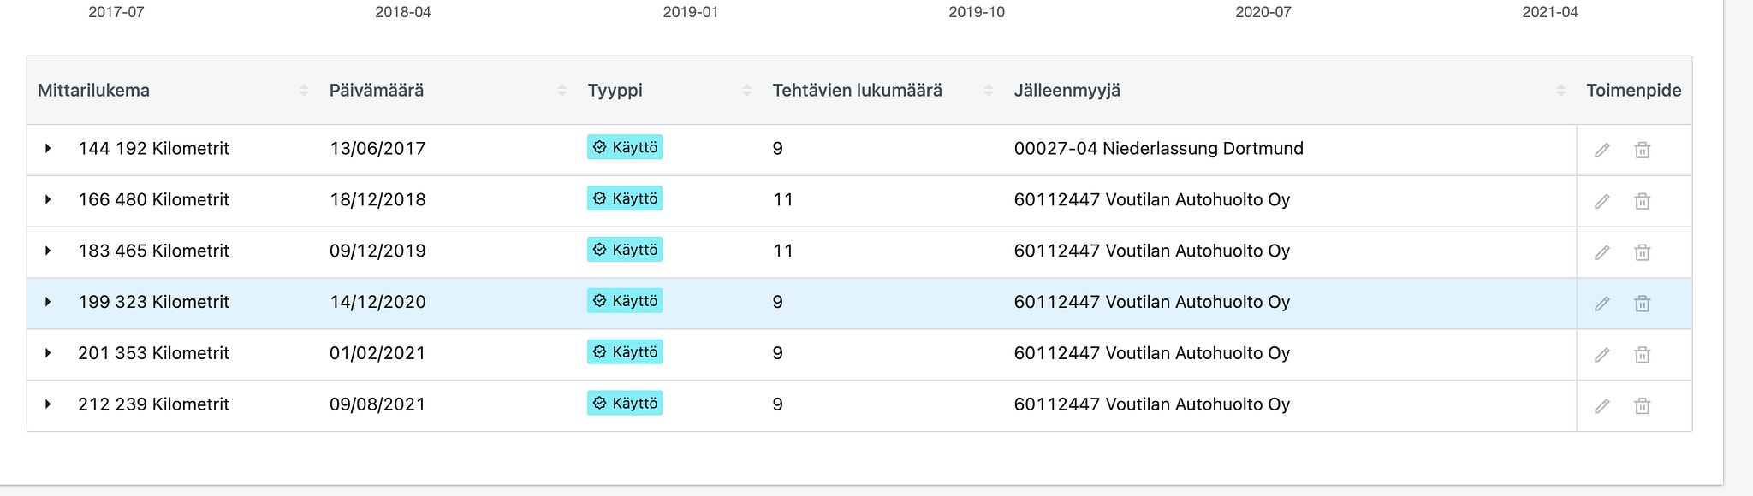Screen dimensions: 1753x496
Task: Edit the highlighted 199 323 Kilometrit row
Action: pos(1601,304)
